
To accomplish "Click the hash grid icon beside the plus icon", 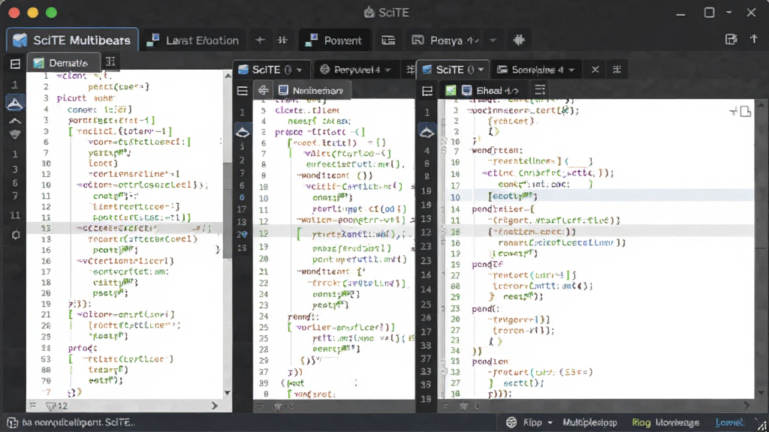I will [x=282, y=40].
